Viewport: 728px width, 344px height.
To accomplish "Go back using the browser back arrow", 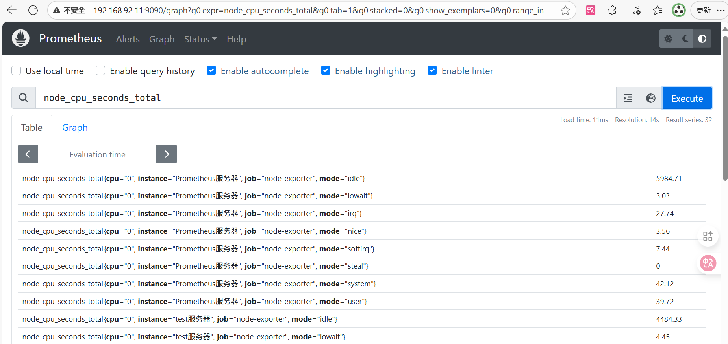I will click(12, 10).
